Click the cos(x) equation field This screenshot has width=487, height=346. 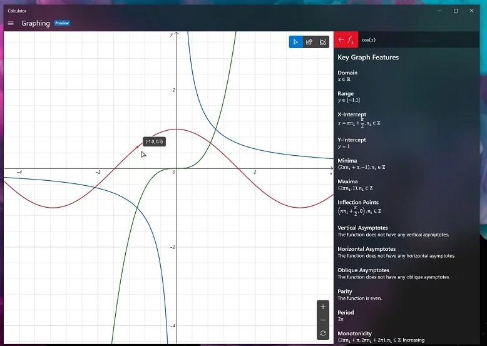[x=418, y=39]
